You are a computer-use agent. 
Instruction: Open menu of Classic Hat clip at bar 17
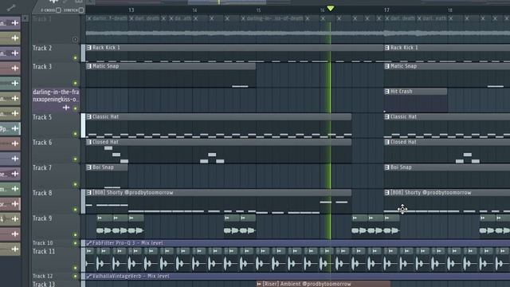pyautogui.click(x=387, y=117)
